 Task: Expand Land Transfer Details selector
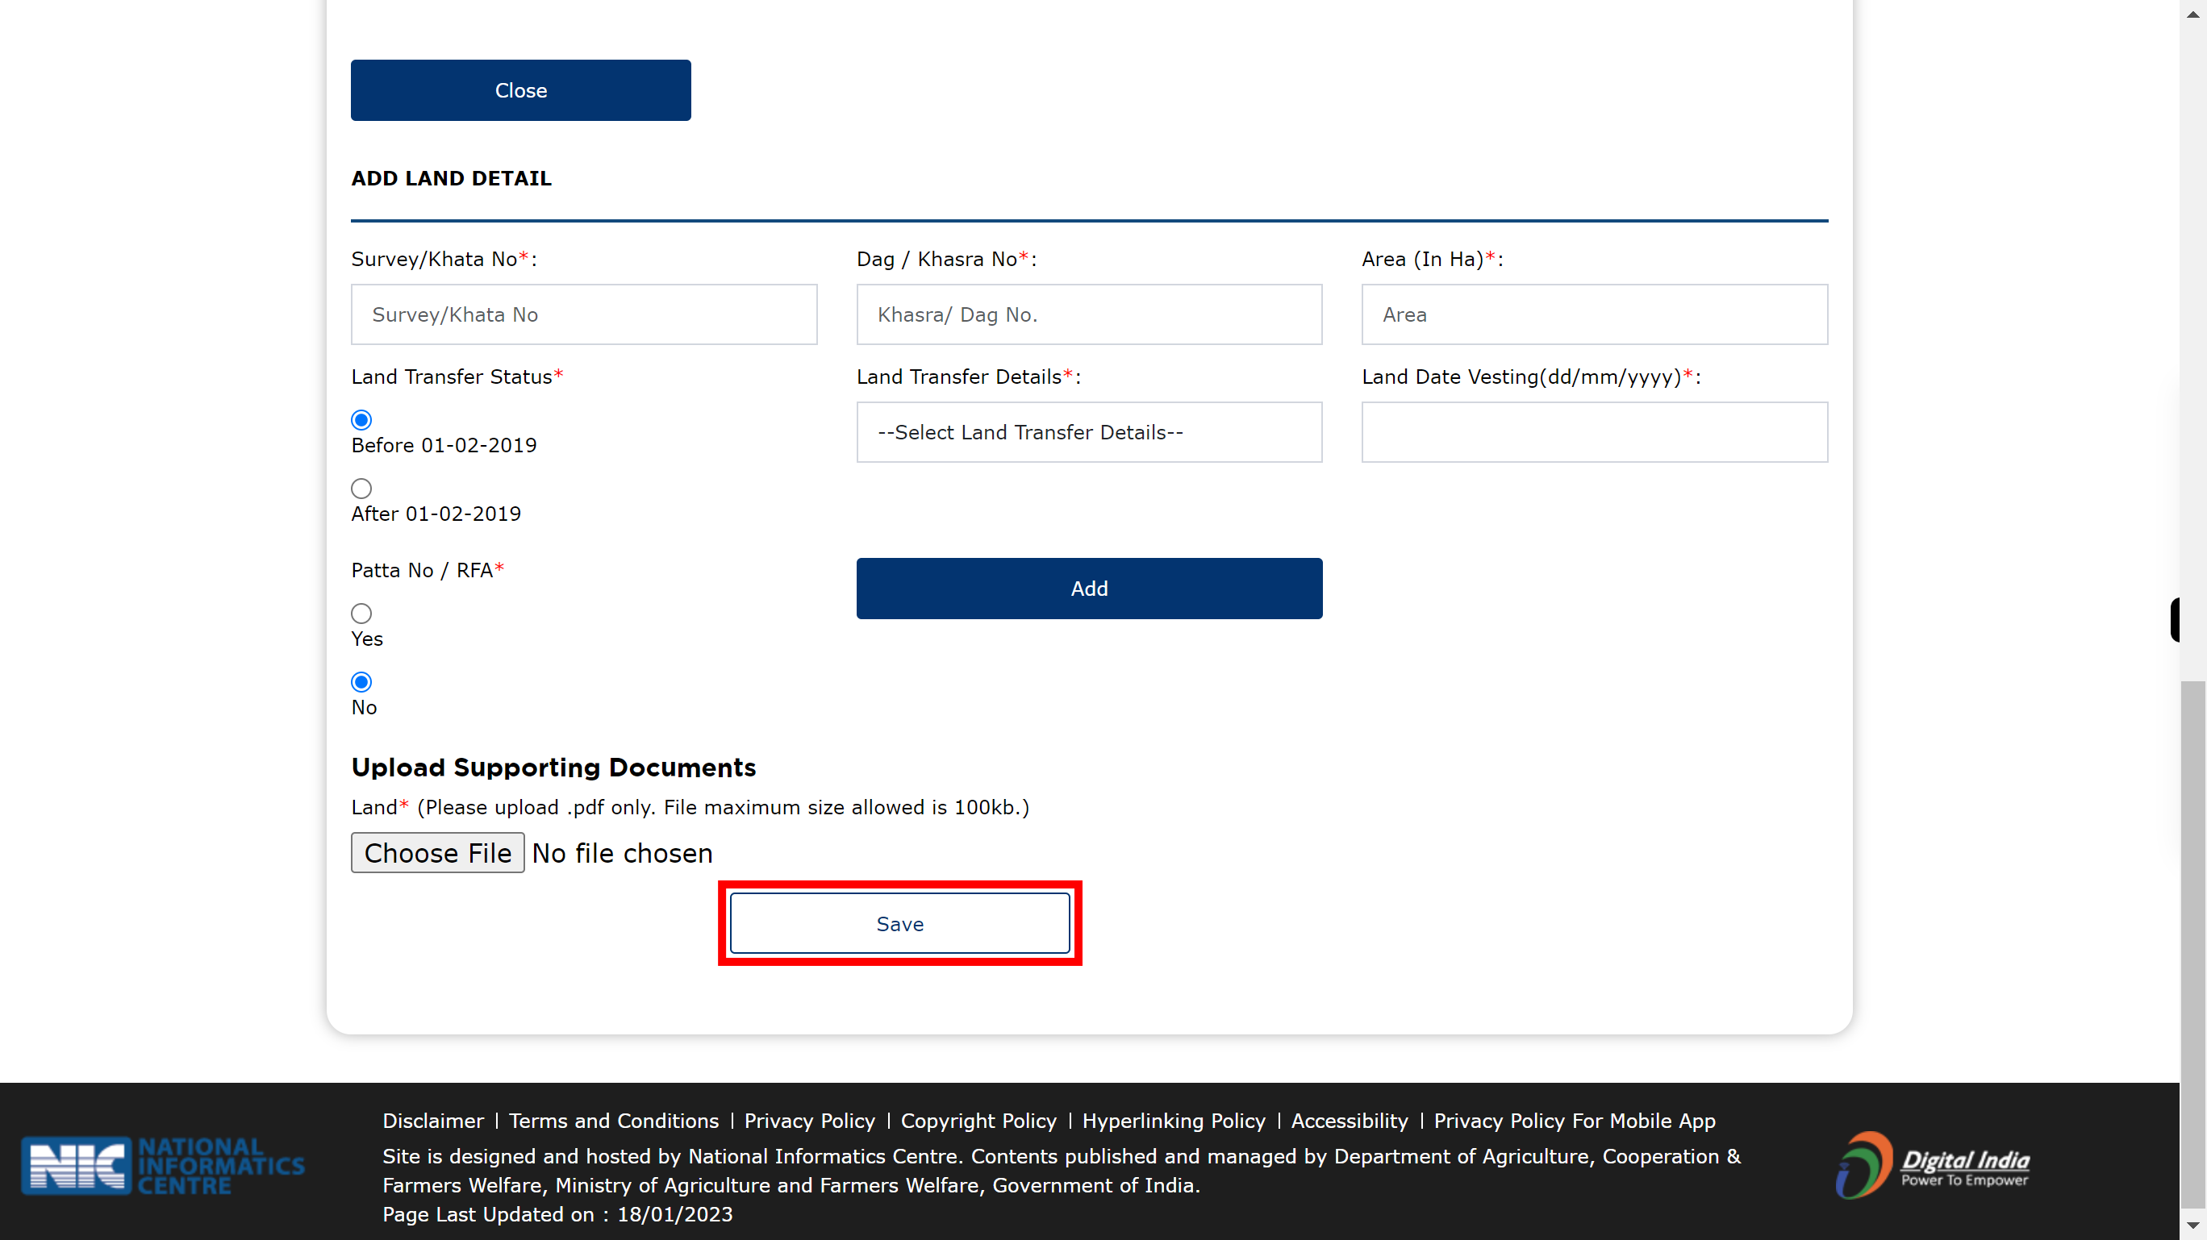coord(1088,432)
